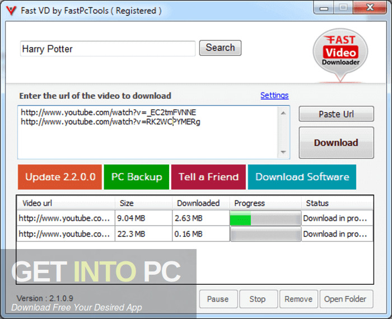
Task: Click the Remove button
Action: coord(298,299)
